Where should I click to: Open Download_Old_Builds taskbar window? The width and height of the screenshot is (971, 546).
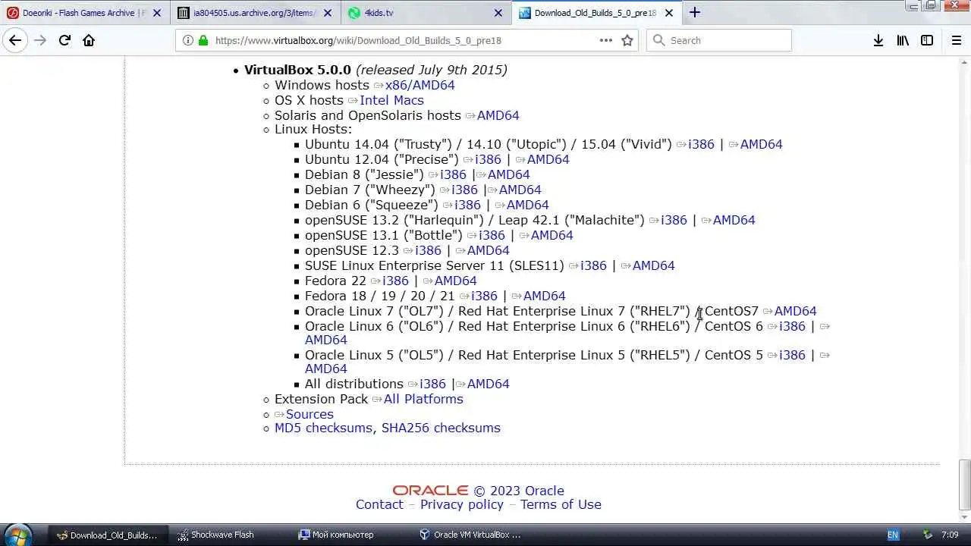pyautogui.click(x=109, y=535)
